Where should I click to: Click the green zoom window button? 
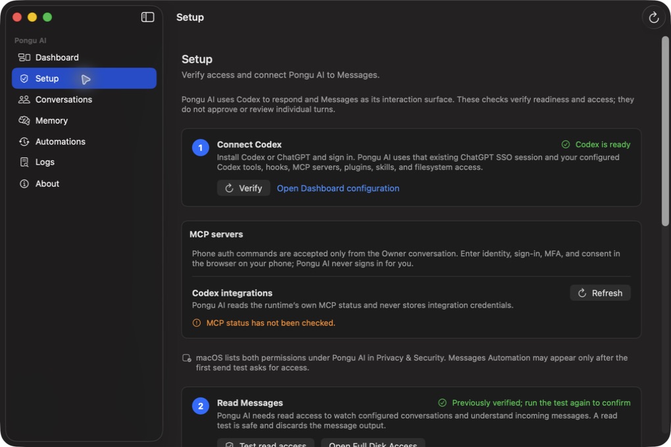tap(47, 17)
